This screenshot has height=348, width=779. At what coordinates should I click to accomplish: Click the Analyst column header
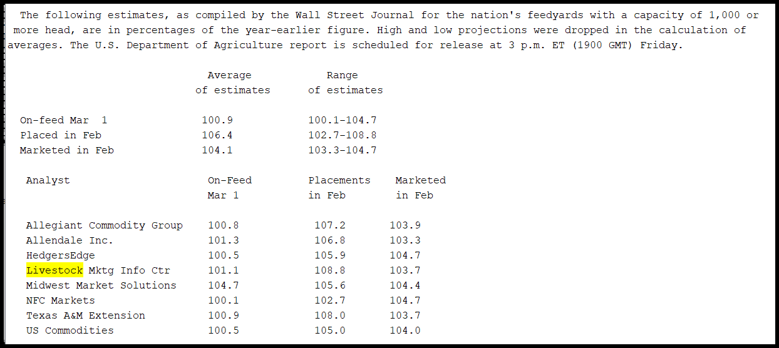click(48, 180)
